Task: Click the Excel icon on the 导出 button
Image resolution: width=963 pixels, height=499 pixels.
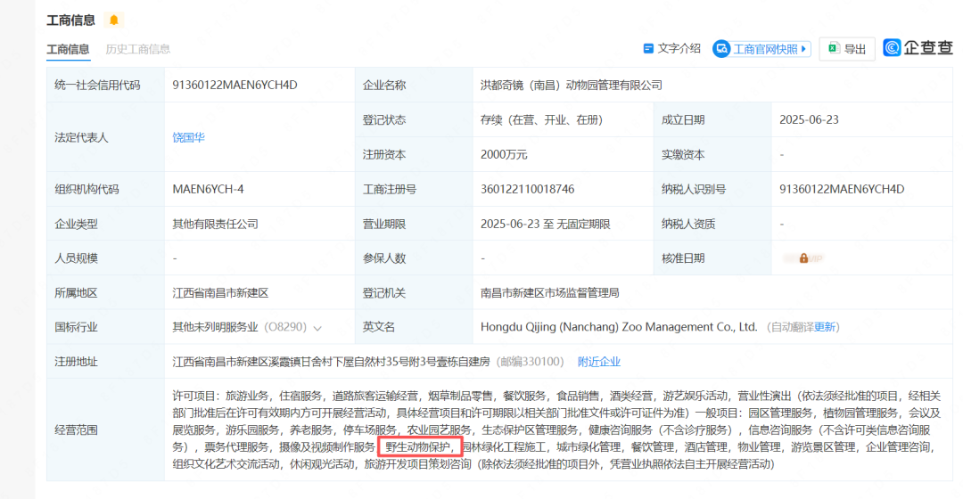Action: pos(834,48)
